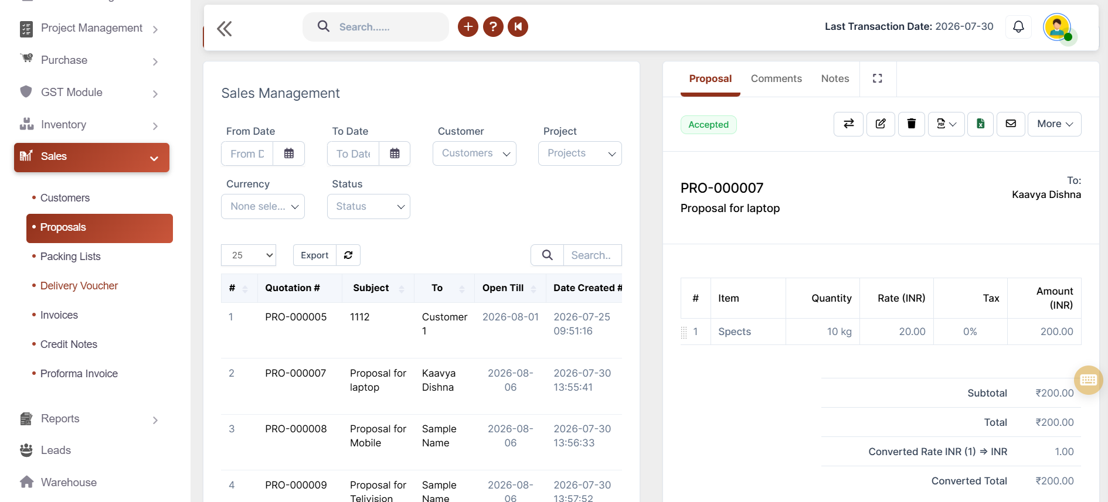
Task: Export the proposal to Excel
Action: 980,124
